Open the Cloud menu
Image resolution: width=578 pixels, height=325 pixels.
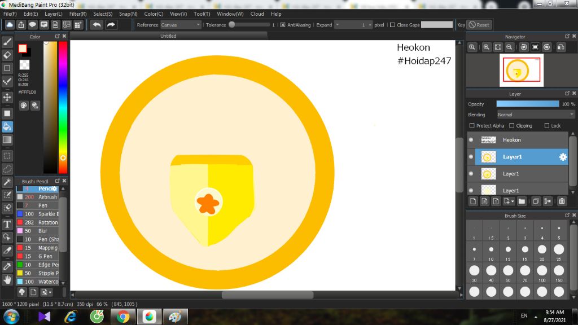point(257,14)
